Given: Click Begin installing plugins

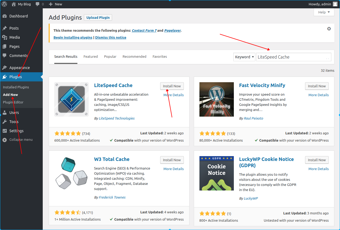Looking at the screenshot, I should 73,38.
